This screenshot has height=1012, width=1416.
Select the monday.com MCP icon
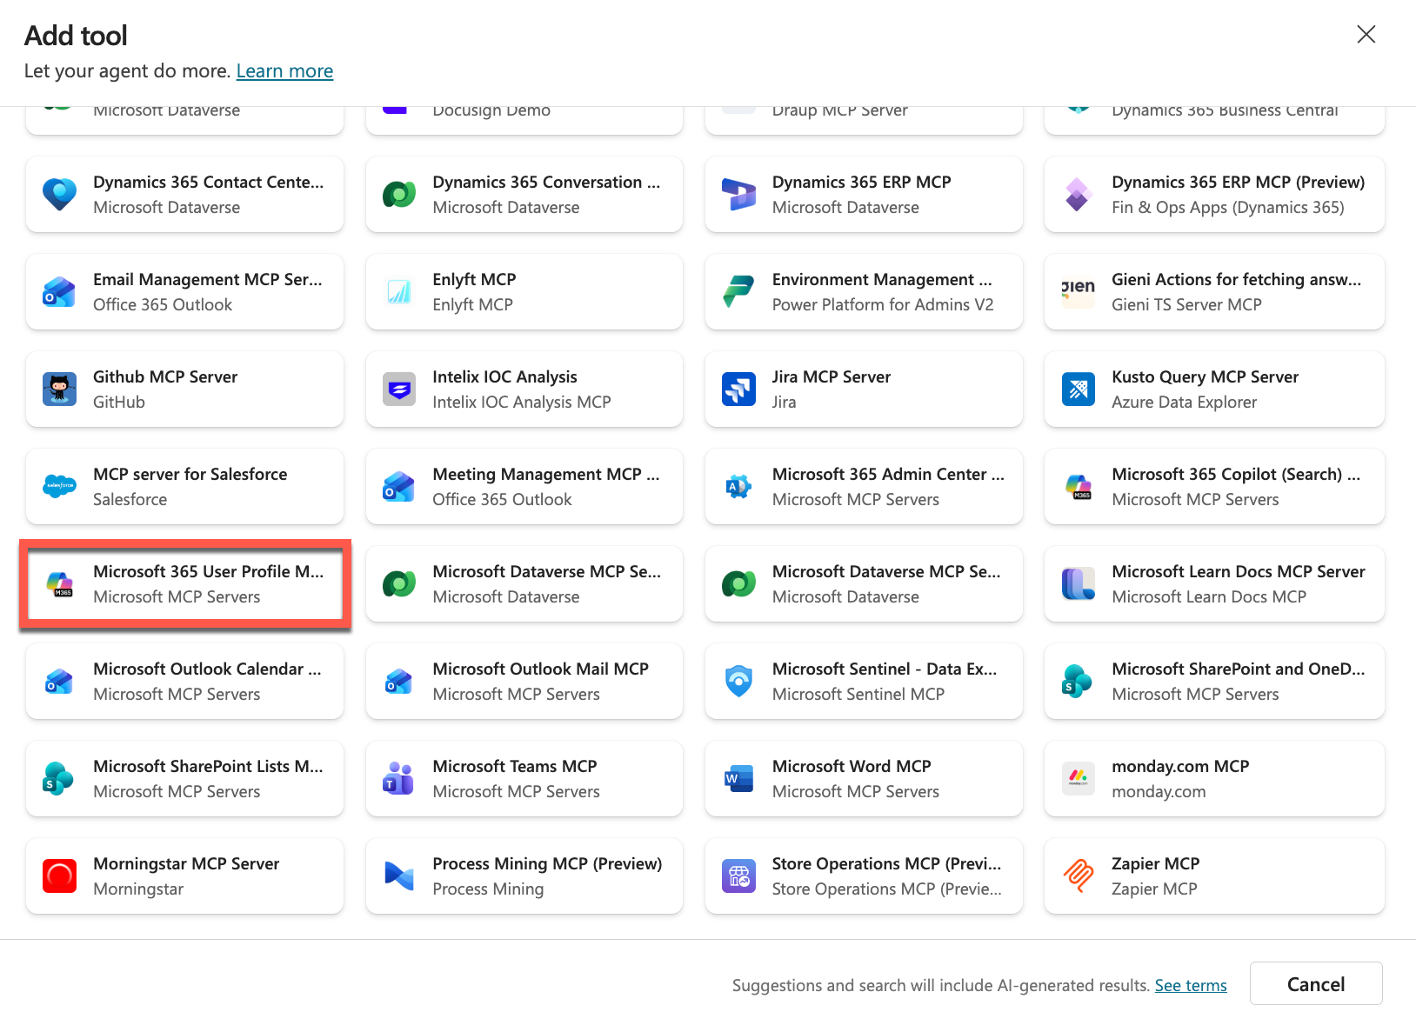(1078, 778)
